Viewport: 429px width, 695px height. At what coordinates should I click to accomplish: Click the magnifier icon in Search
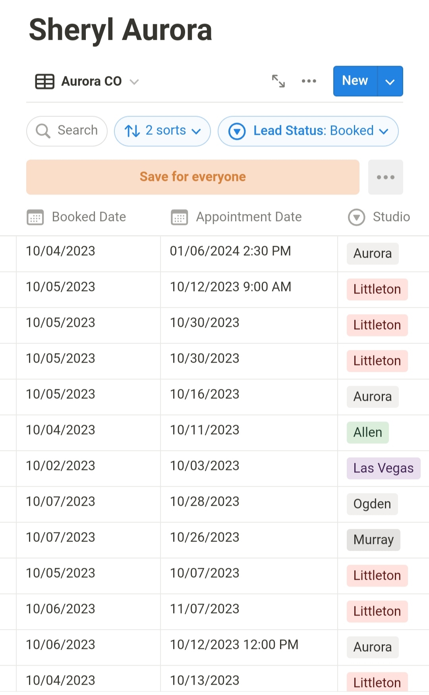coord(43,131)
